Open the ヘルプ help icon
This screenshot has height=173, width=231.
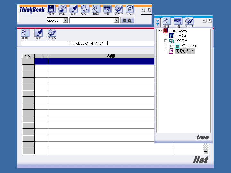pyautogui.click(x=130, y=10)
